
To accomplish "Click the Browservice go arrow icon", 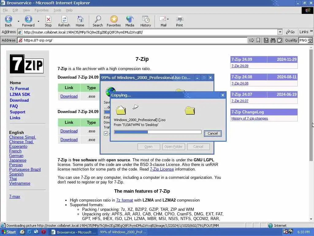I will pyautogui.click(x=251, y=40).
